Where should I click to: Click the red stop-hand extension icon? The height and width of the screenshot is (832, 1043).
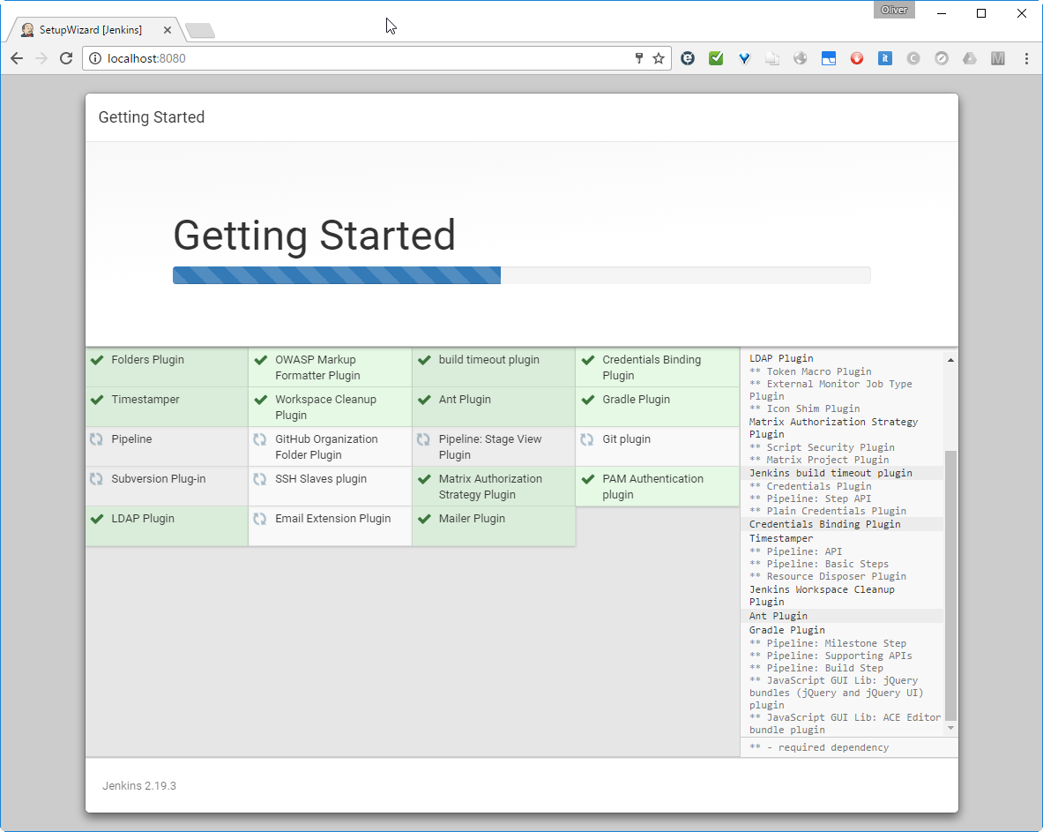(857, 58)
